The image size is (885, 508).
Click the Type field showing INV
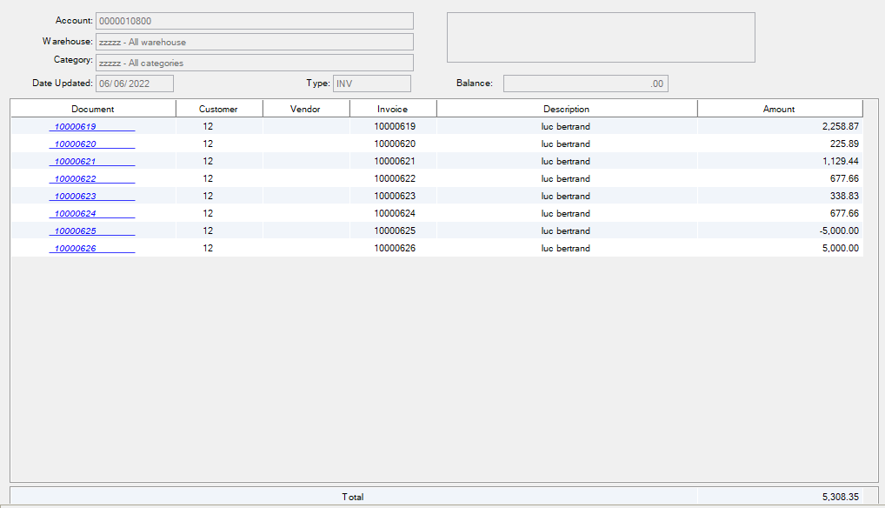[x=371, y=84]
